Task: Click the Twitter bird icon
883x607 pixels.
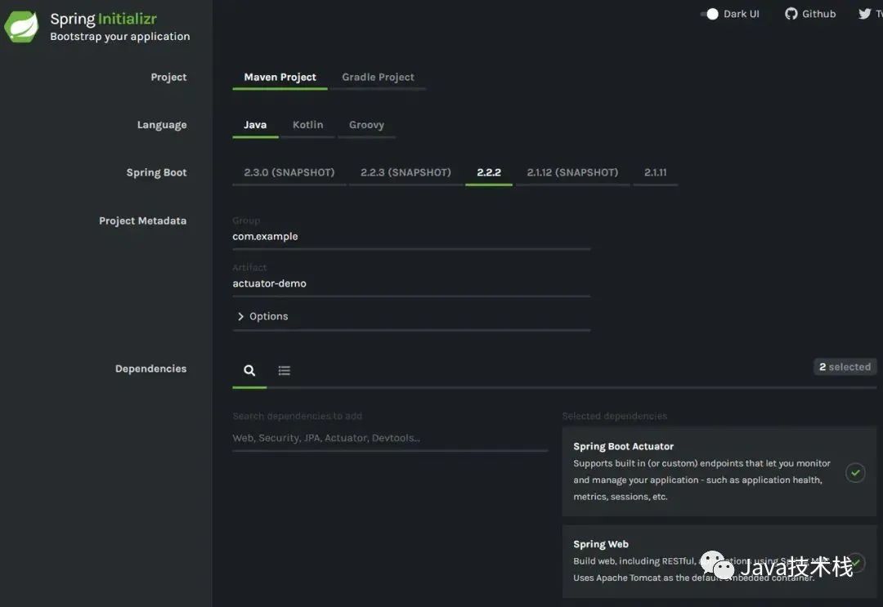Action: (x=864, y=14)
